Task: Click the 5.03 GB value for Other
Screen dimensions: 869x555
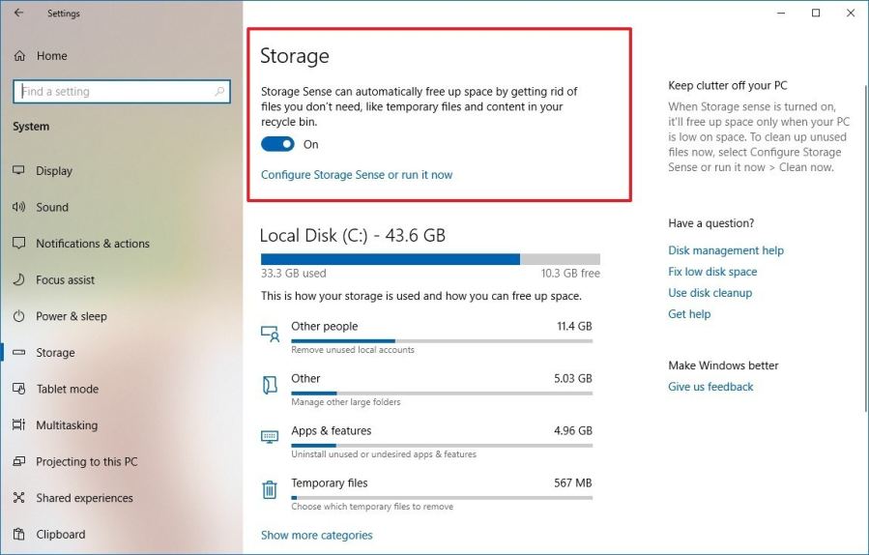Action: pyautogui.click(x=573, y=378)
